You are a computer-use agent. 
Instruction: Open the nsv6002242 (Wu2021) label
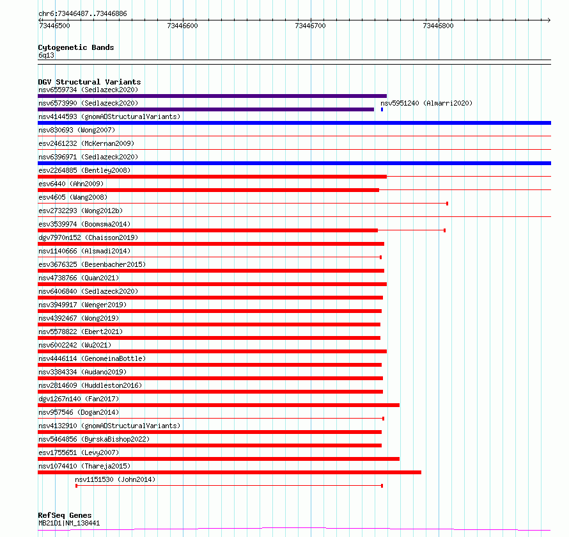click(75, 345)
